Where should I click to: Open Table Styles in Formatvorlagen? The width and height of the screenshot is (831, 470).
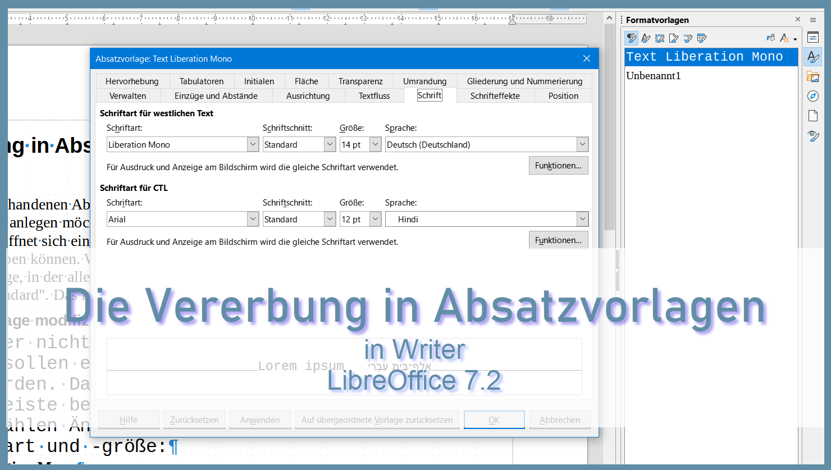pyautogui.click(x=701, y=38)
